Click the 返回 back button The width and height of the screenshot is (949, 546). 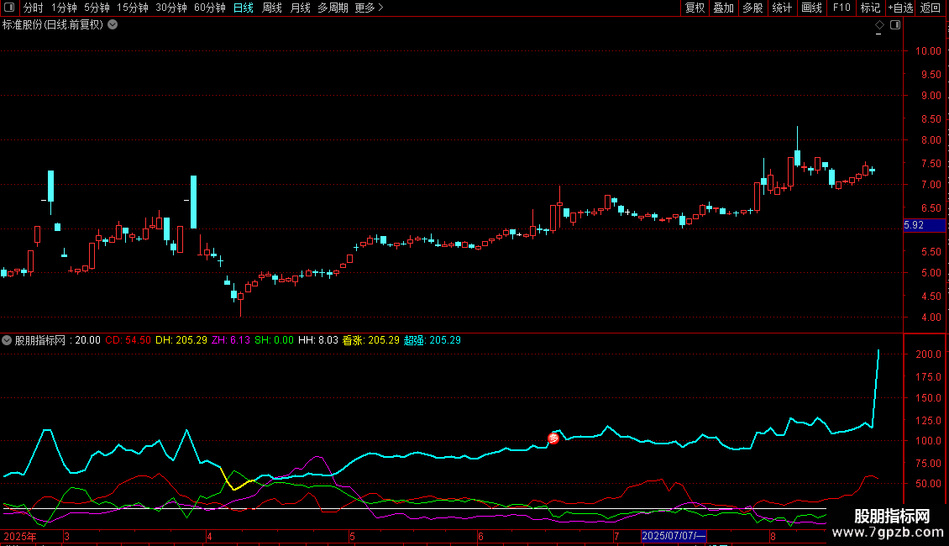(x=931, y=8)
